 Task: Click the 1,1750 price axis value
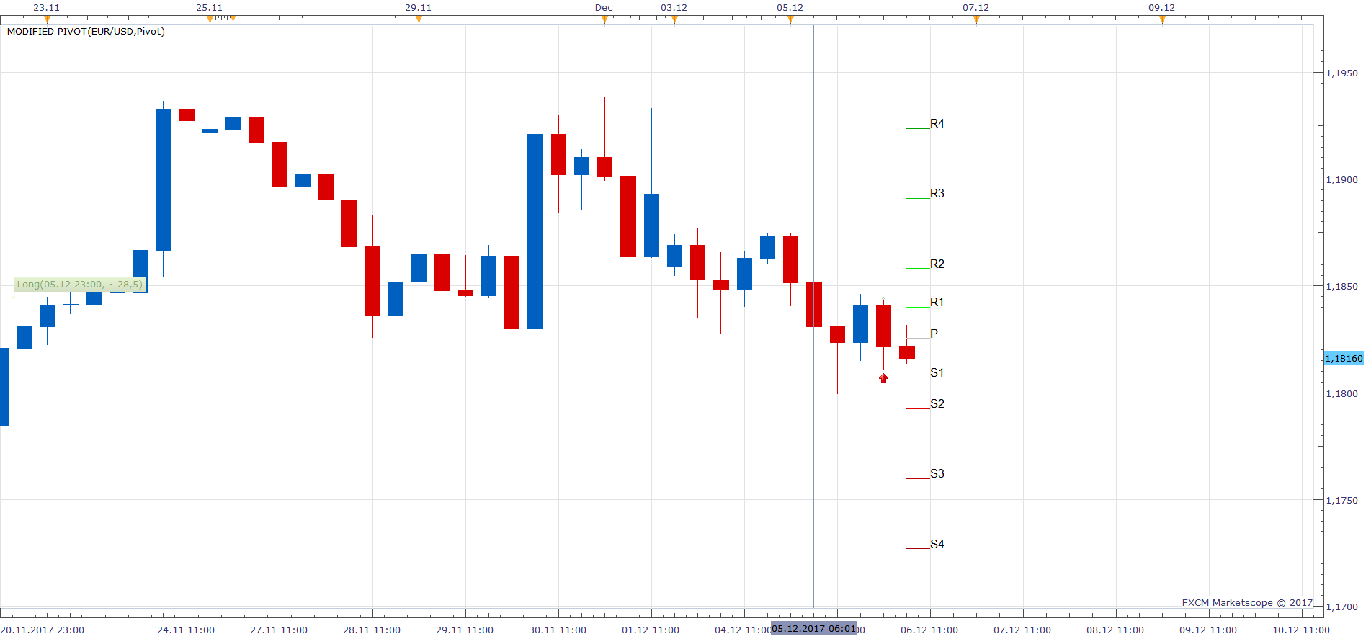pyautogui.click(x=1342, y=501)
